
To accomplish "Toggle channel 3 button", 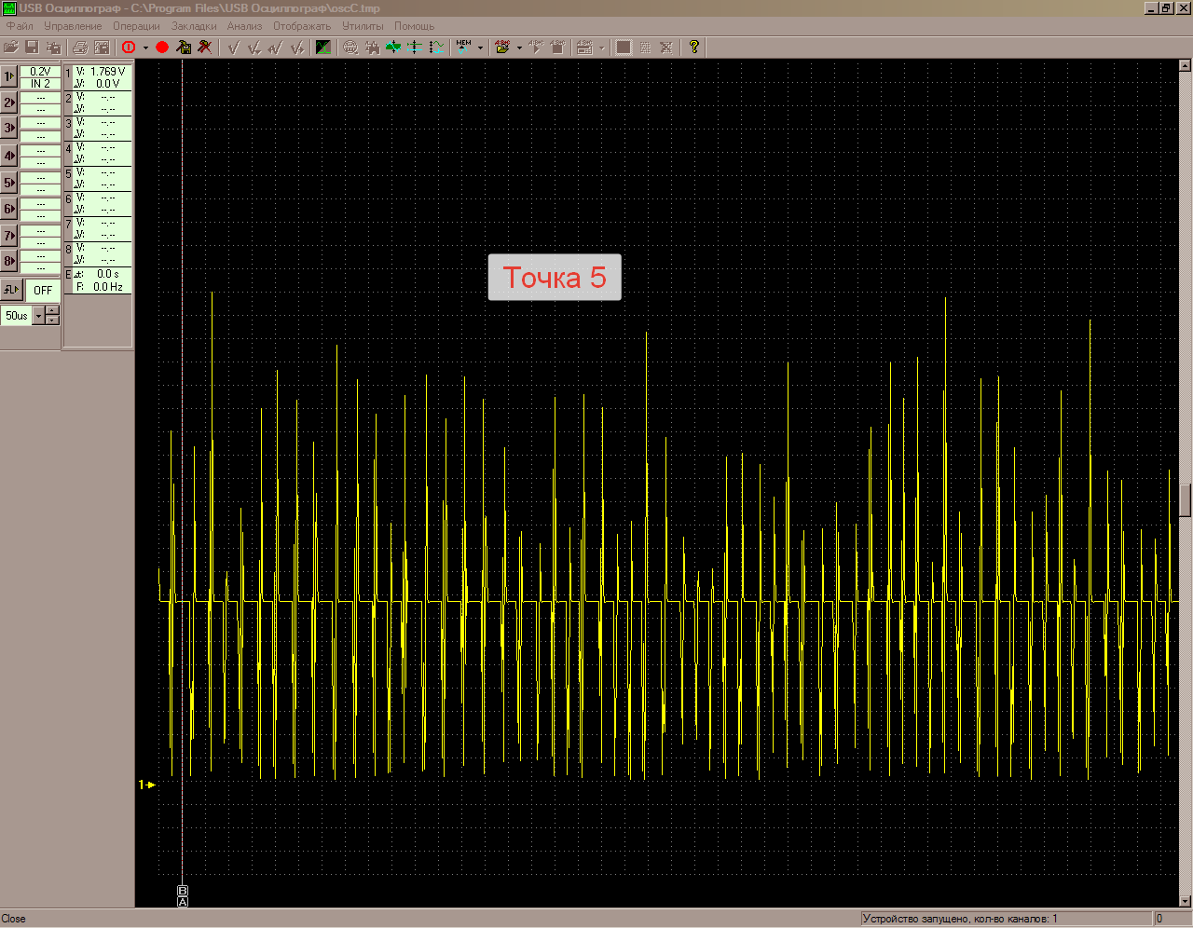I will click(x=9, y=128).
